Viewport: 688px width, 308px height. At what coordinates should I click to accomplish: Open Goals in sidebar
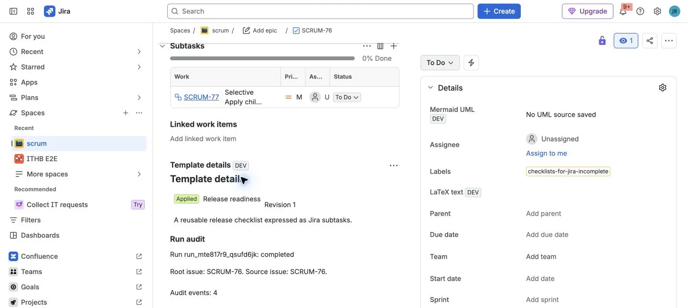click(78, 287)
